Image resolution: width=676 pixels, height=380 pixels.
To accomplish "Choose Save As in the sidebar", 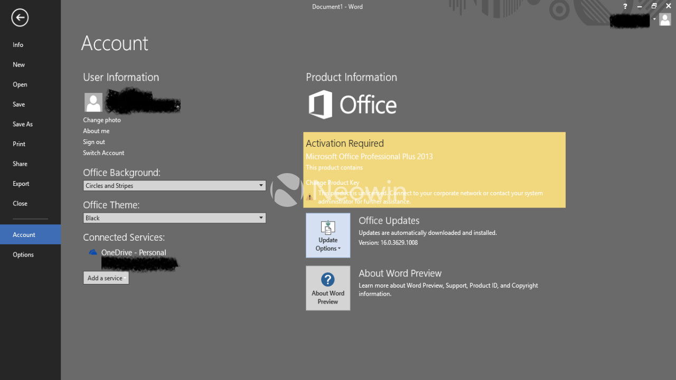I will 30,124.
